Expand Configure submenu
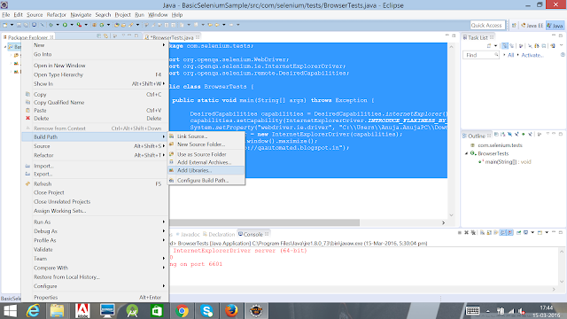 click(x=95, y=286)
